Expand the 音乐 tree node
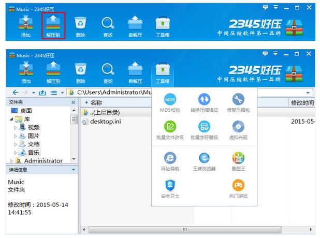Viewport: 320px width, 238px height. [x=16, y=153]
